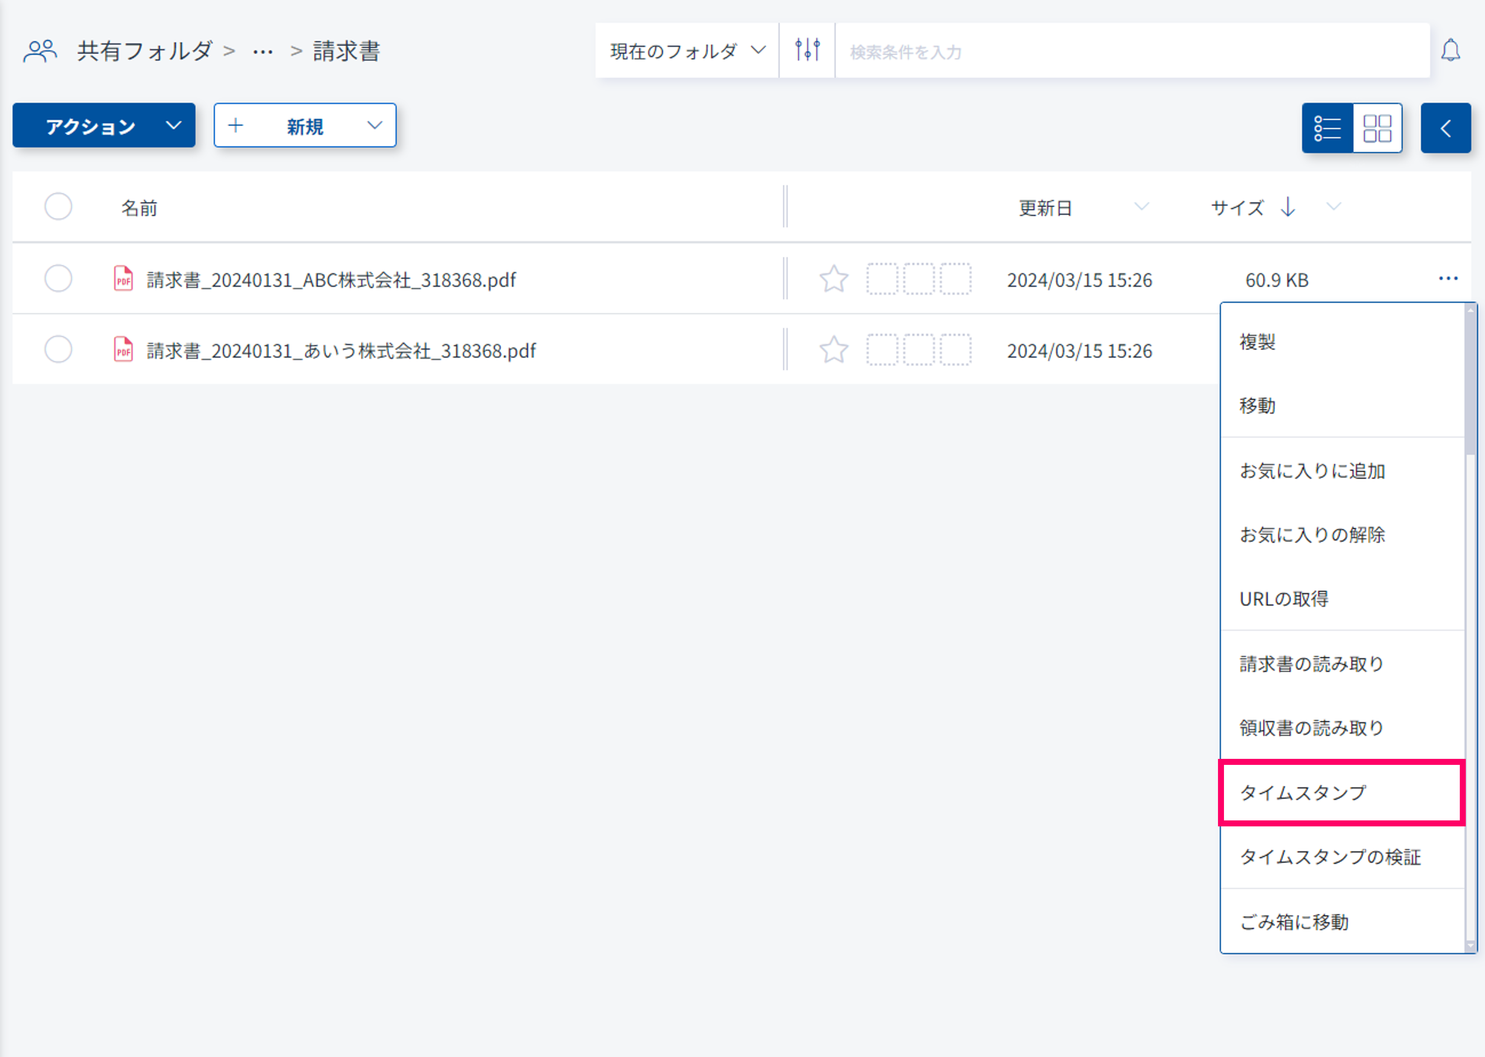This screenshot has width=1485, height=1057.
Task: Open file 請求書_20240131_ABC株式会社_318368.pdf
Action: (x=331, y=280)
